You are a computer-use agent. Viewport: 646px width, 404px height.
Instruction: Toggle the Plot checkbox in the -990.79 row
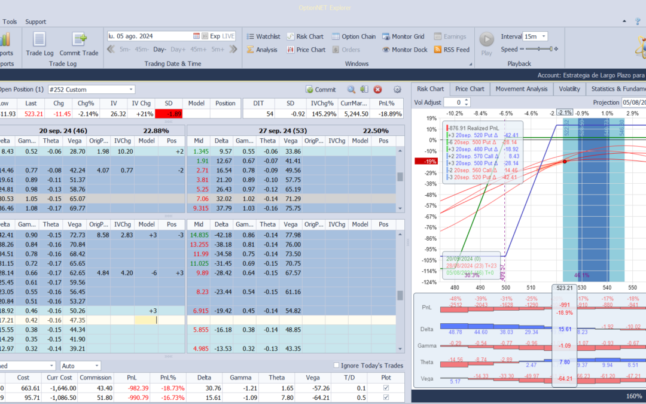[x=386, y=397]
